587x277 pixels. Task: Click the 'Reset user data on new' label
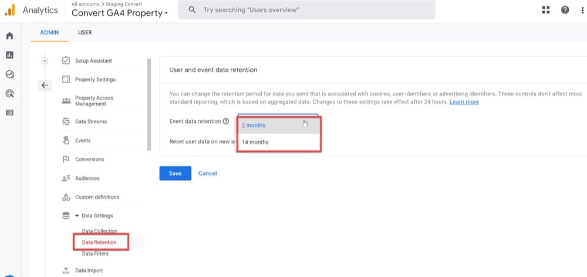202,142
